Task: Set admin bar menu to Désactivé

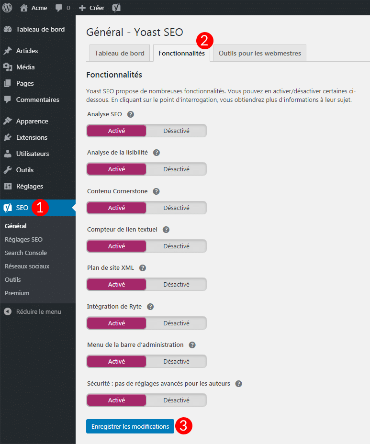Action: [x=176, y=361]
